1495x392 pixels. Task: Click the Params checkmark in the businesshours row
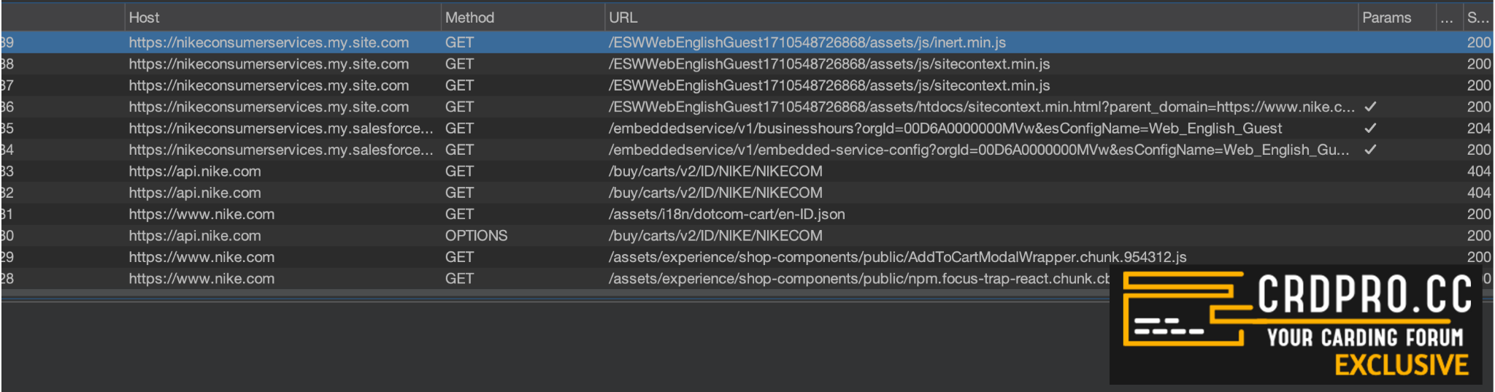coord(1371,128)
